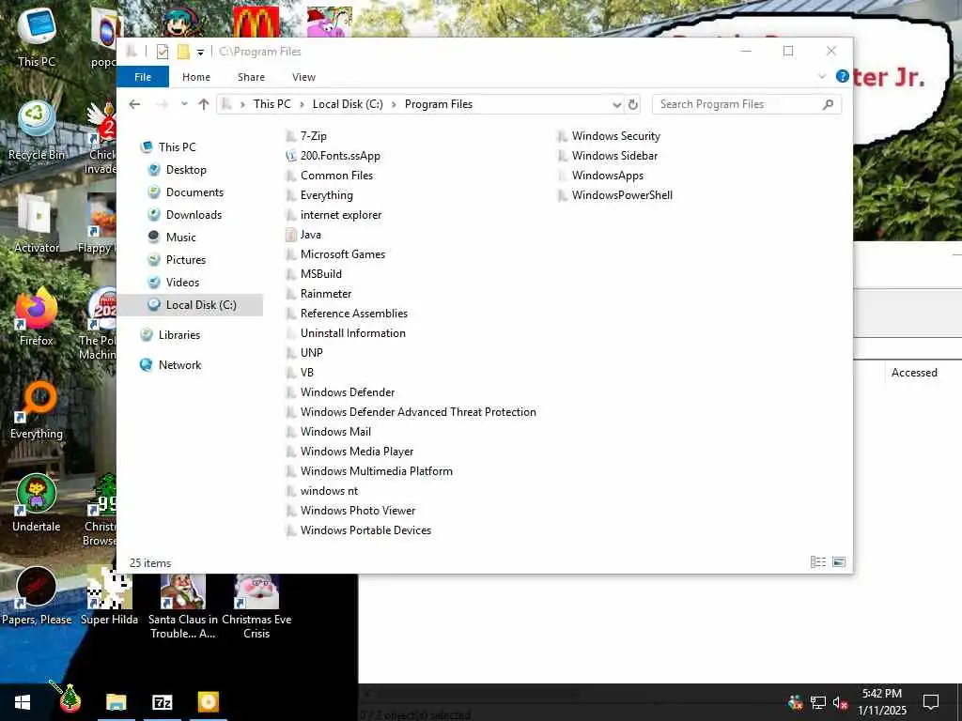Go back with the Back arrow
Screen dimensions: 962x721
pos(134,104)
